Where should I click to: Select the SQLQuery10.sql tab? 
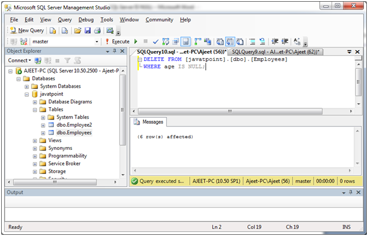[x=182, y=52]
